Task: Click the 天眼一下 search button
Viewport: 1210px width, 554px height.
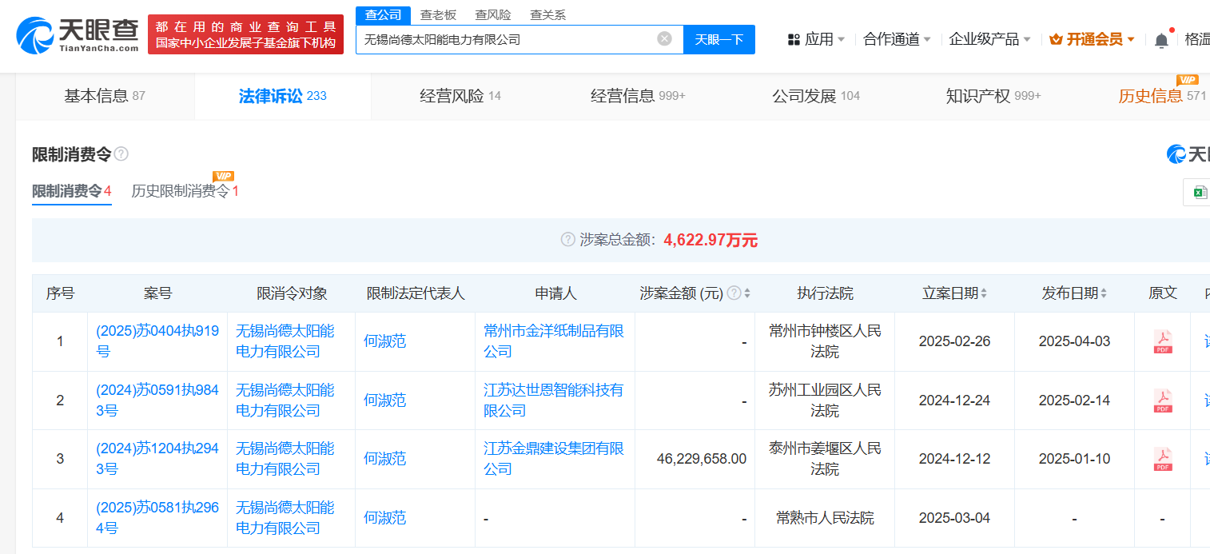Action: [719, 39]
